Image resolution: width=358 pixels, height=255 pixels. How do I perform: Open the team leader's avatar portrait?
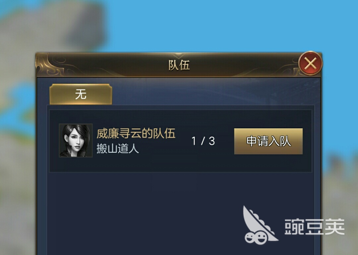(x=76, y=140)
